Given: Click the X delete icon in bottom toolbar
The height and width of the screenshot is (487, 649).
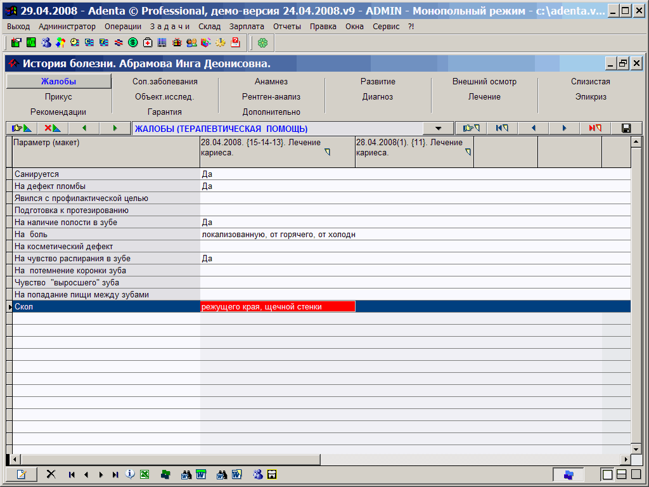Looking at the screenshot, I should pos(51,474).
